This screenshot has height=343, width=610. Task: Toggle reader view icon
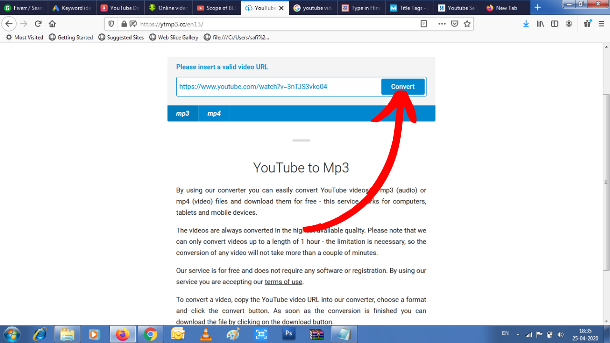(424, 24)
